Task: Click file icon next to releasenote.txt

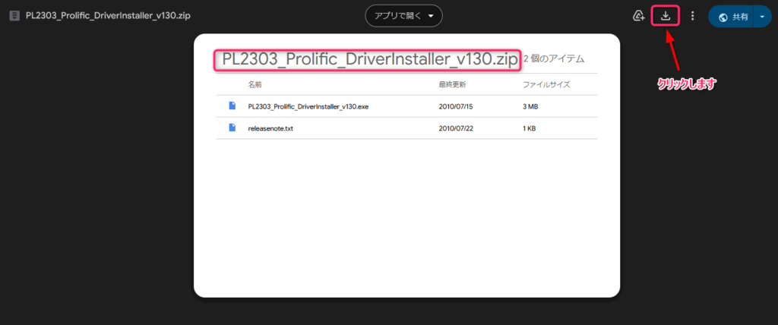Action: point(232,128)
